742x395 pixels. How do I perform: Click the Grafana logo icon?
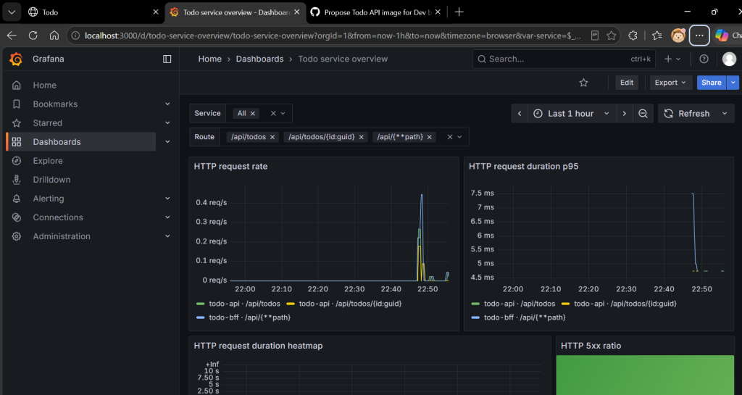[16, 59]
